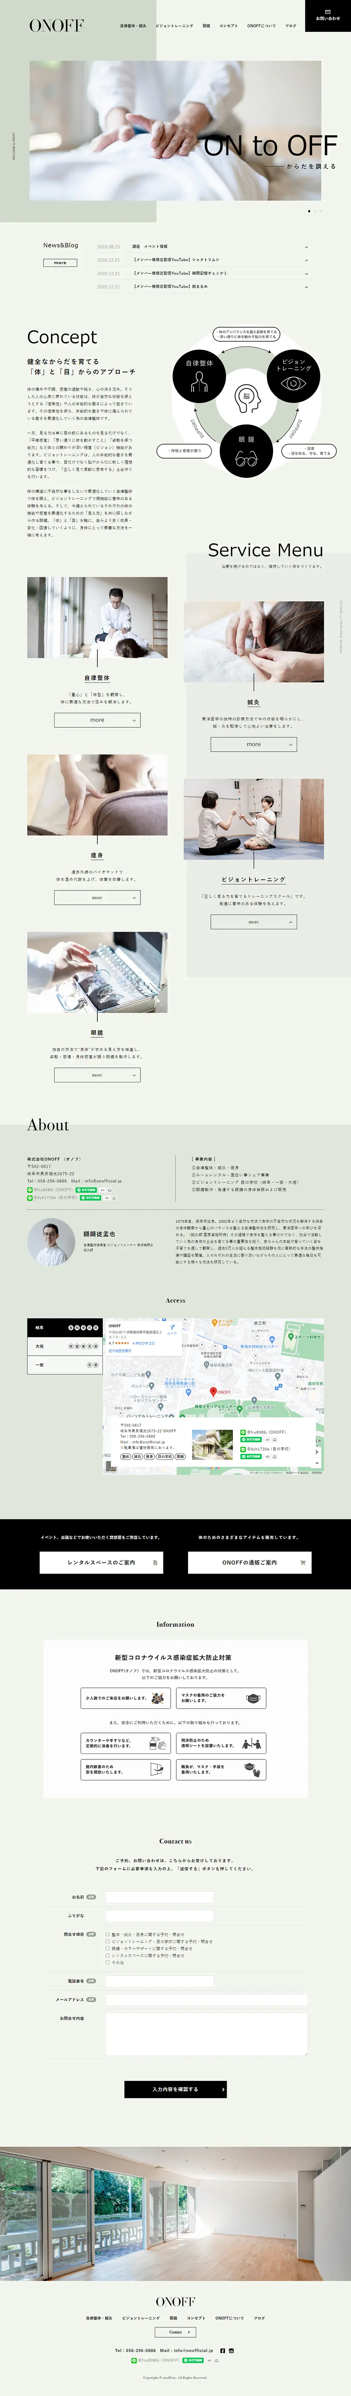351x2396 pixels.
Task: Check 眼鏡・カラーサポート inquiry box
Action: (108, 1949)
